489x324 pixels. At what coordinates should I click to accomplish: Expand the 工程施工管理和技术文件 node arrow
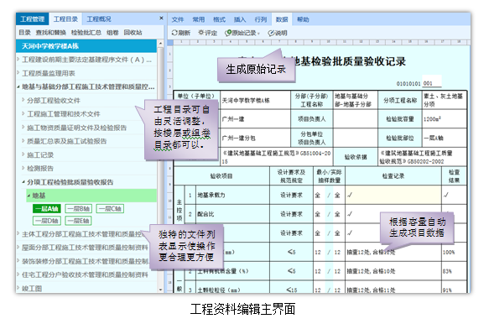pos(23,114)
